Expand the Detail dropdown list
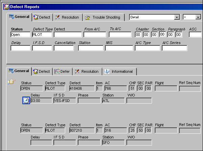The image size is (203, 151). pos(177,17)
